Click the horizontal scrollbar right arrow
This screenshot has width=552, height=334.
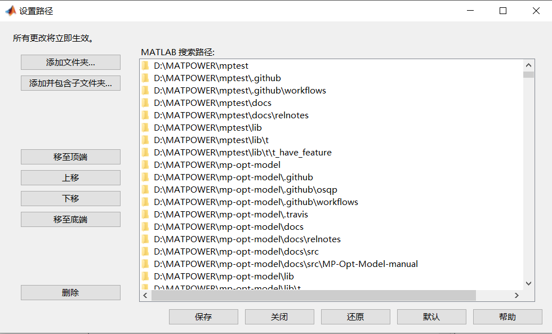coord(517,295)
